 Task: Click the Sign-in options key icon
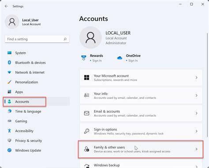point(86,131)
